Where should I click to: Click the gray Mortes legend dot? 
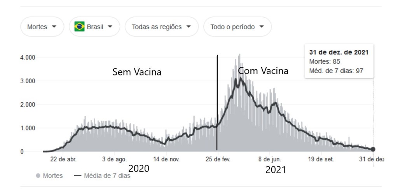38,176
